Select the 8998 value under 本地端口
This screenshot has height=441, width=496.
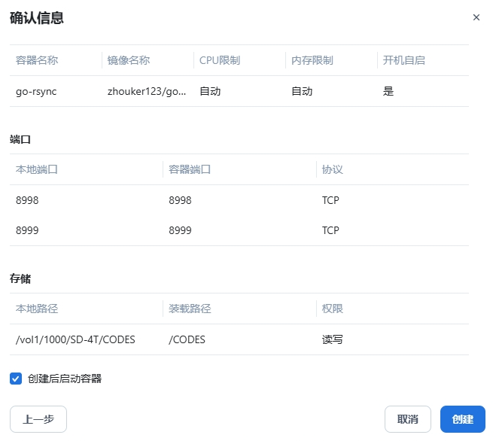pyautogui.click(x=27, y=200)
